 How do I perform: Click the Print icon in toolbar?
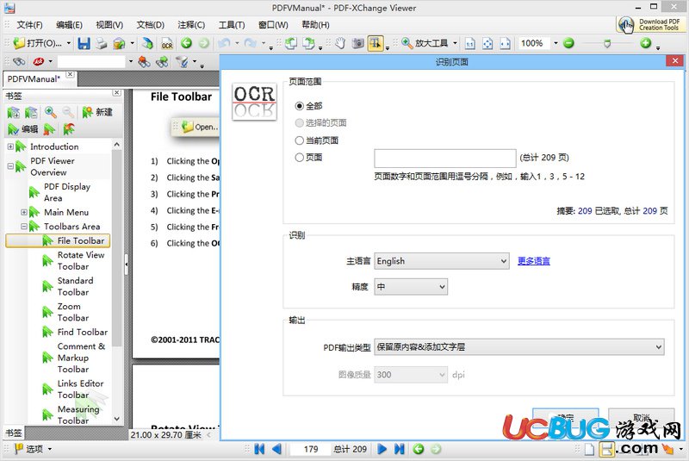(102, 43)
